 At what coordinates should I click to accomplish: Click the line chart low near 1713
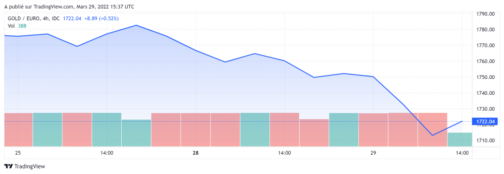click(432, 135)
